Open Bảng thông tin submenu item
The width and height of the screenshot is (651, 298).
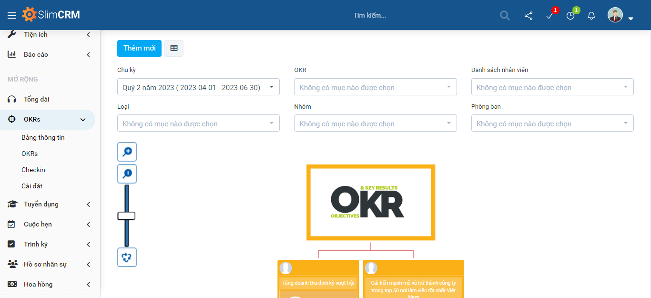(43, 137)
